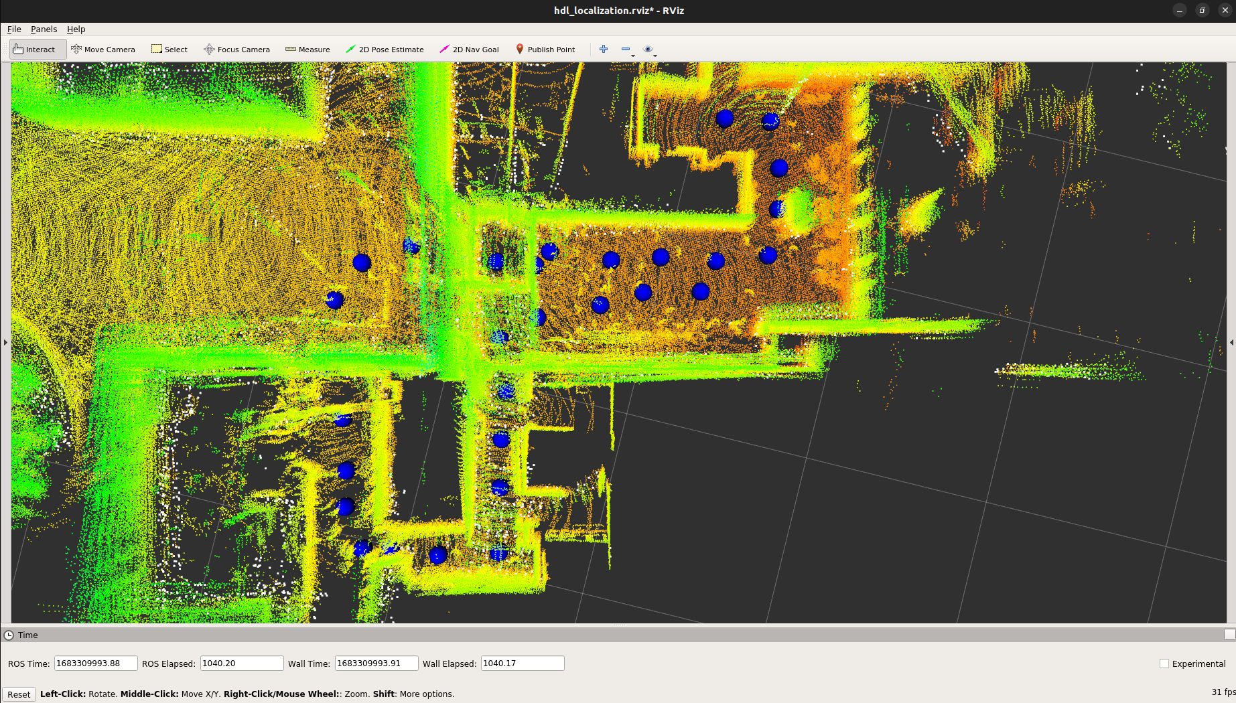Open the Panels menu

[44, 29]
